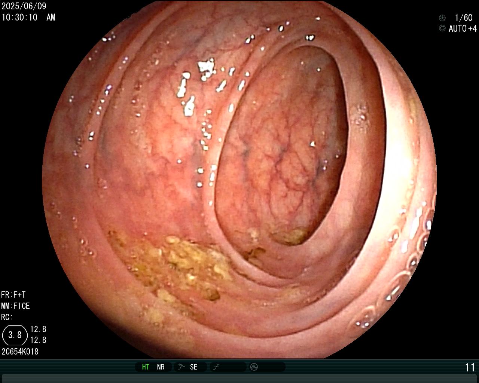The height and width of the screenshot is (383, 479).
Task: Select the SE structure enhancement label
Action: coord(193,367)
